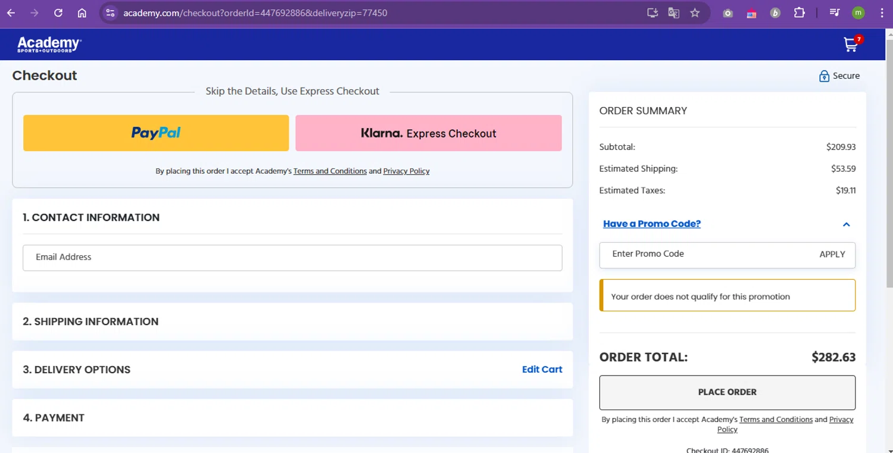The width and height of the screenshot is (893, 453).
Task: Open browser home page
Action: [x=82, y=13]
